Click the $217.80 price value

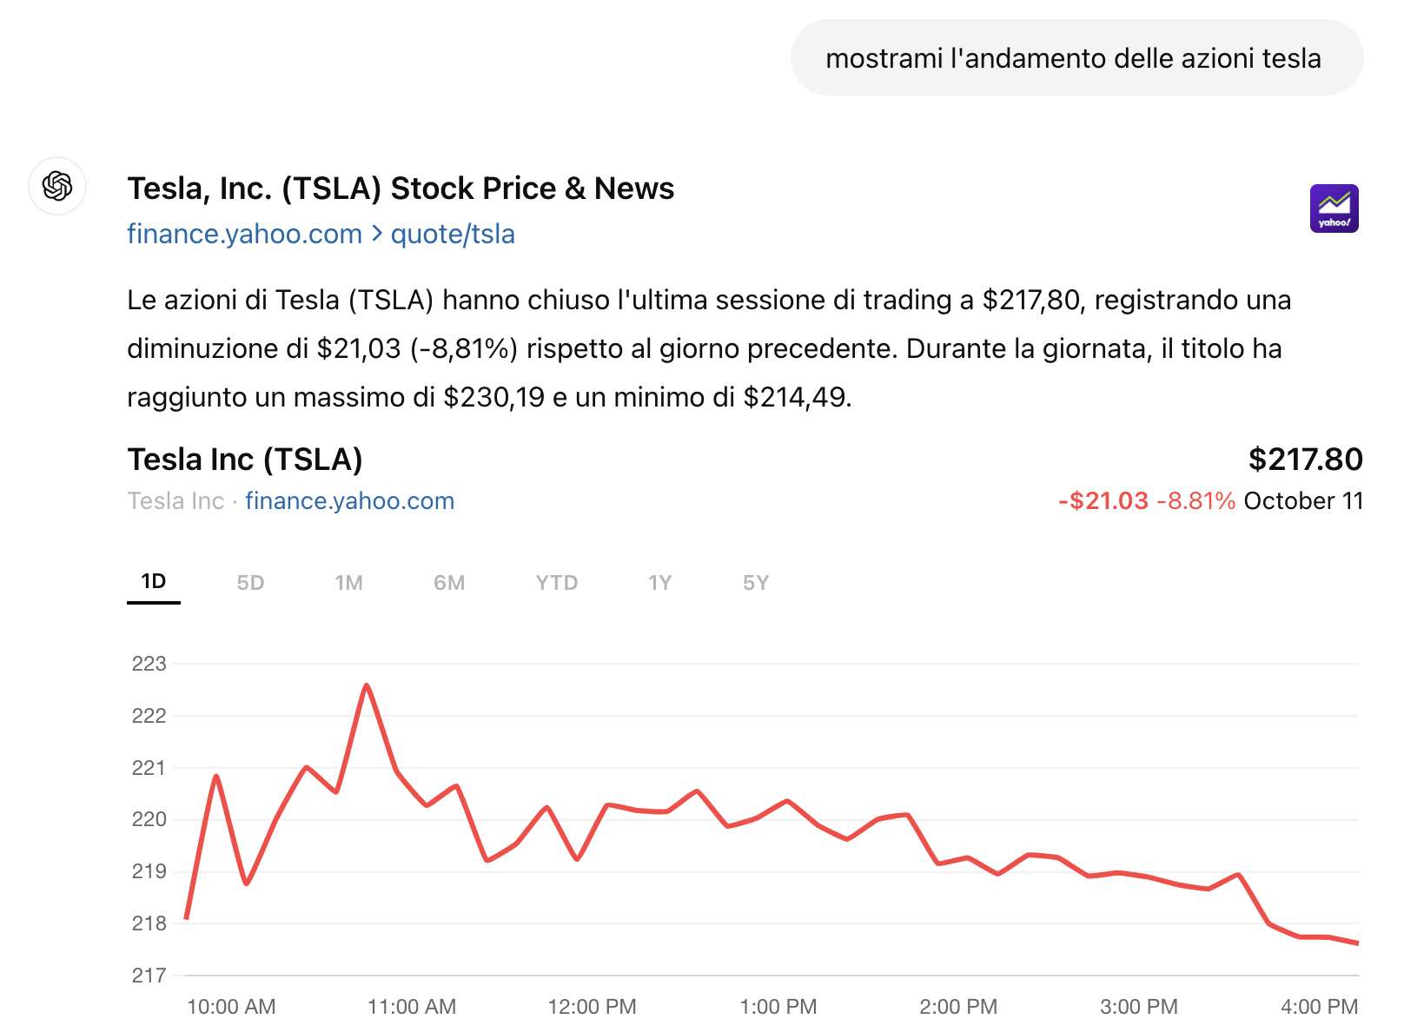(x=1305, y=460)
